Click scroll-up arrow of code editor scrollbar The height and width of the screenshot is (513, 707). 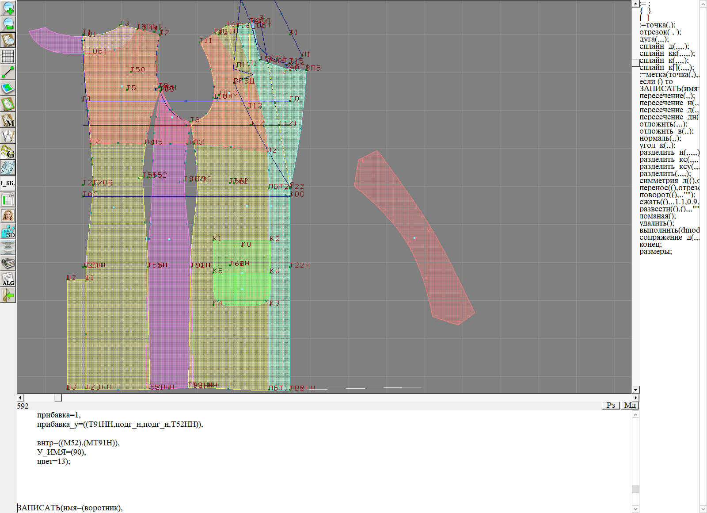point(635,415)
